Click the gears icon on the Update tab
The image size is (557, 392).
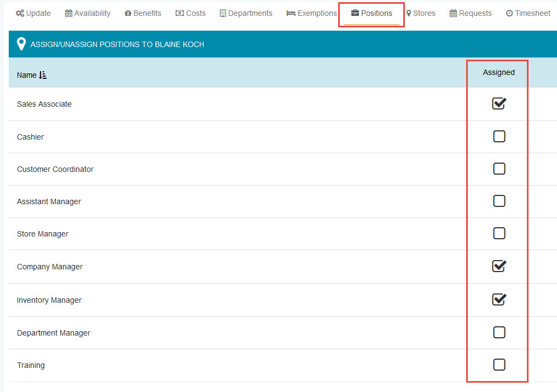(20, 13)
